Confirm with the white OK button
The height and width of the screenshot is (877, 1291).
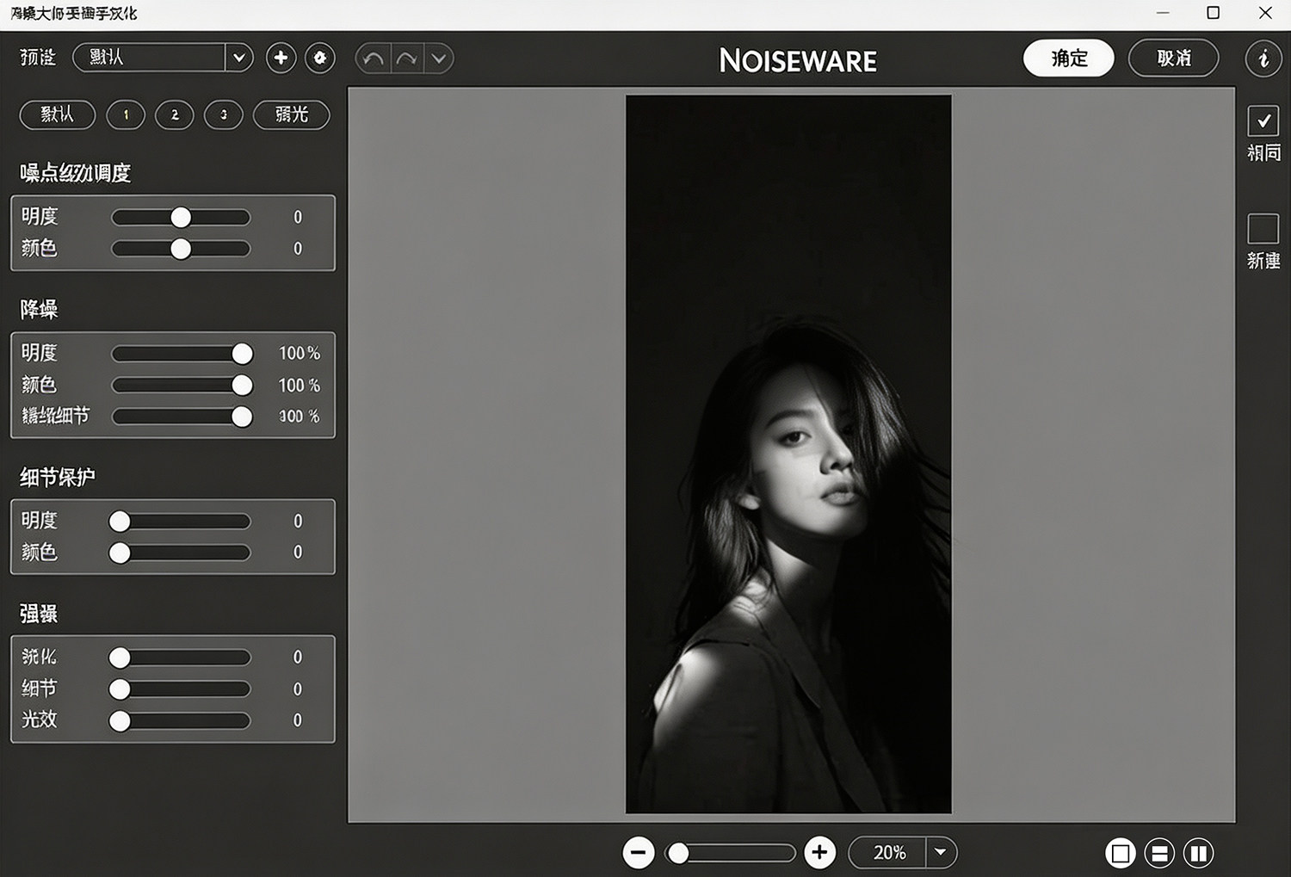click(x=1069, y=59)
